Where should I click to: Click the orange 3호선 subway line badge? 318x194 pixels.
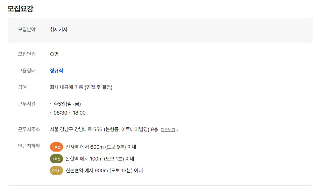coord(56,147)
